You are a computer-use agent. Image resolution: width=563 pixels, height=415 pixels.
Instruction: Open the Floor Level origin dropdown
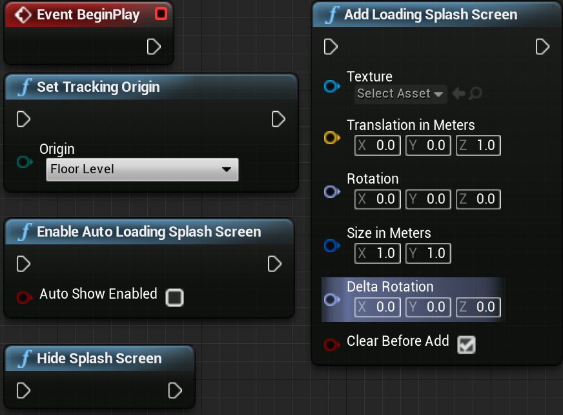click(142, 169)
